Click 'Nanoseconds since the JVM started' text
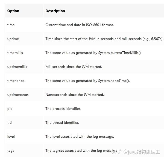 click(x=75, y=95)
